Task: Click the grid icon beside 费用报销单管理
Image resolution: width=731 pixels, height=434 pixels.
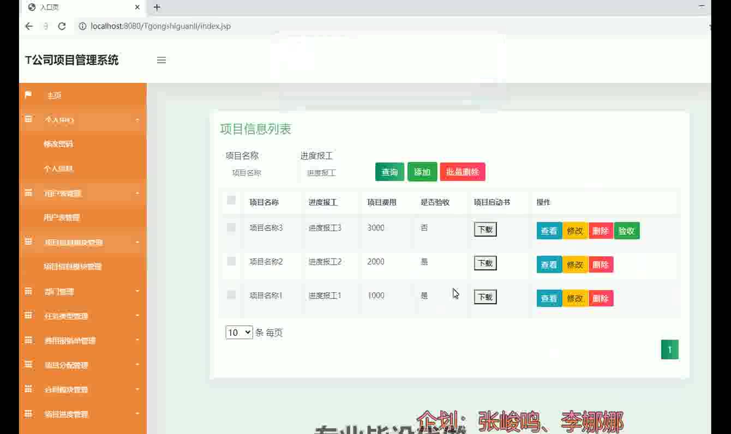Action: (x=28, y=340)
